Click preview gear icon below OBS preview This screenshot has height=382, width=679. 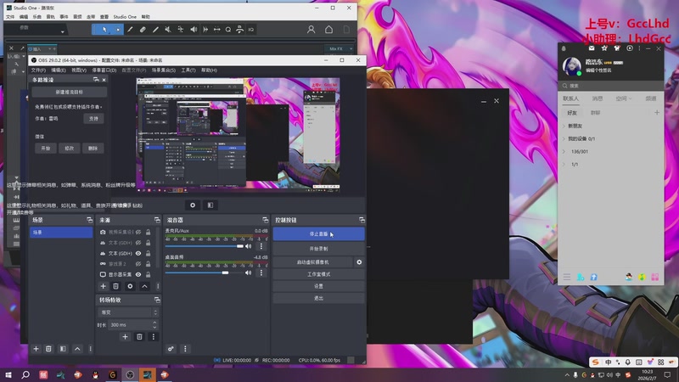[x=193, y=205]
